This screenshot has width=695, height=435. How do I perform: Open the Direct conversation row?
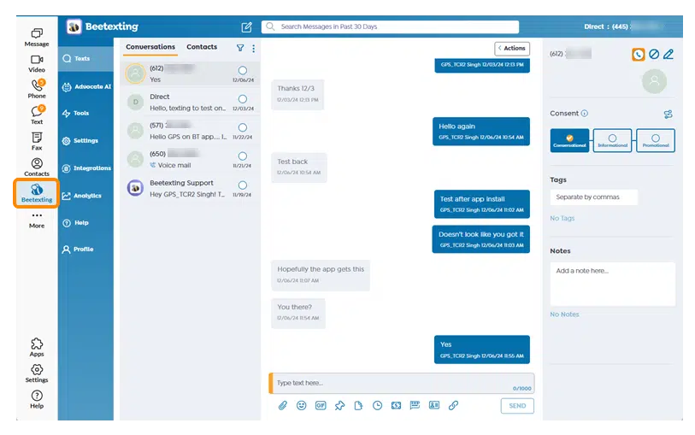pos(191,103)
